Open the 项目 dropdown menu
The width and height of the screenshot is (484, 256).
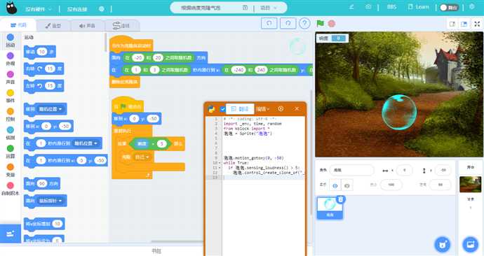tap(269, 8)
